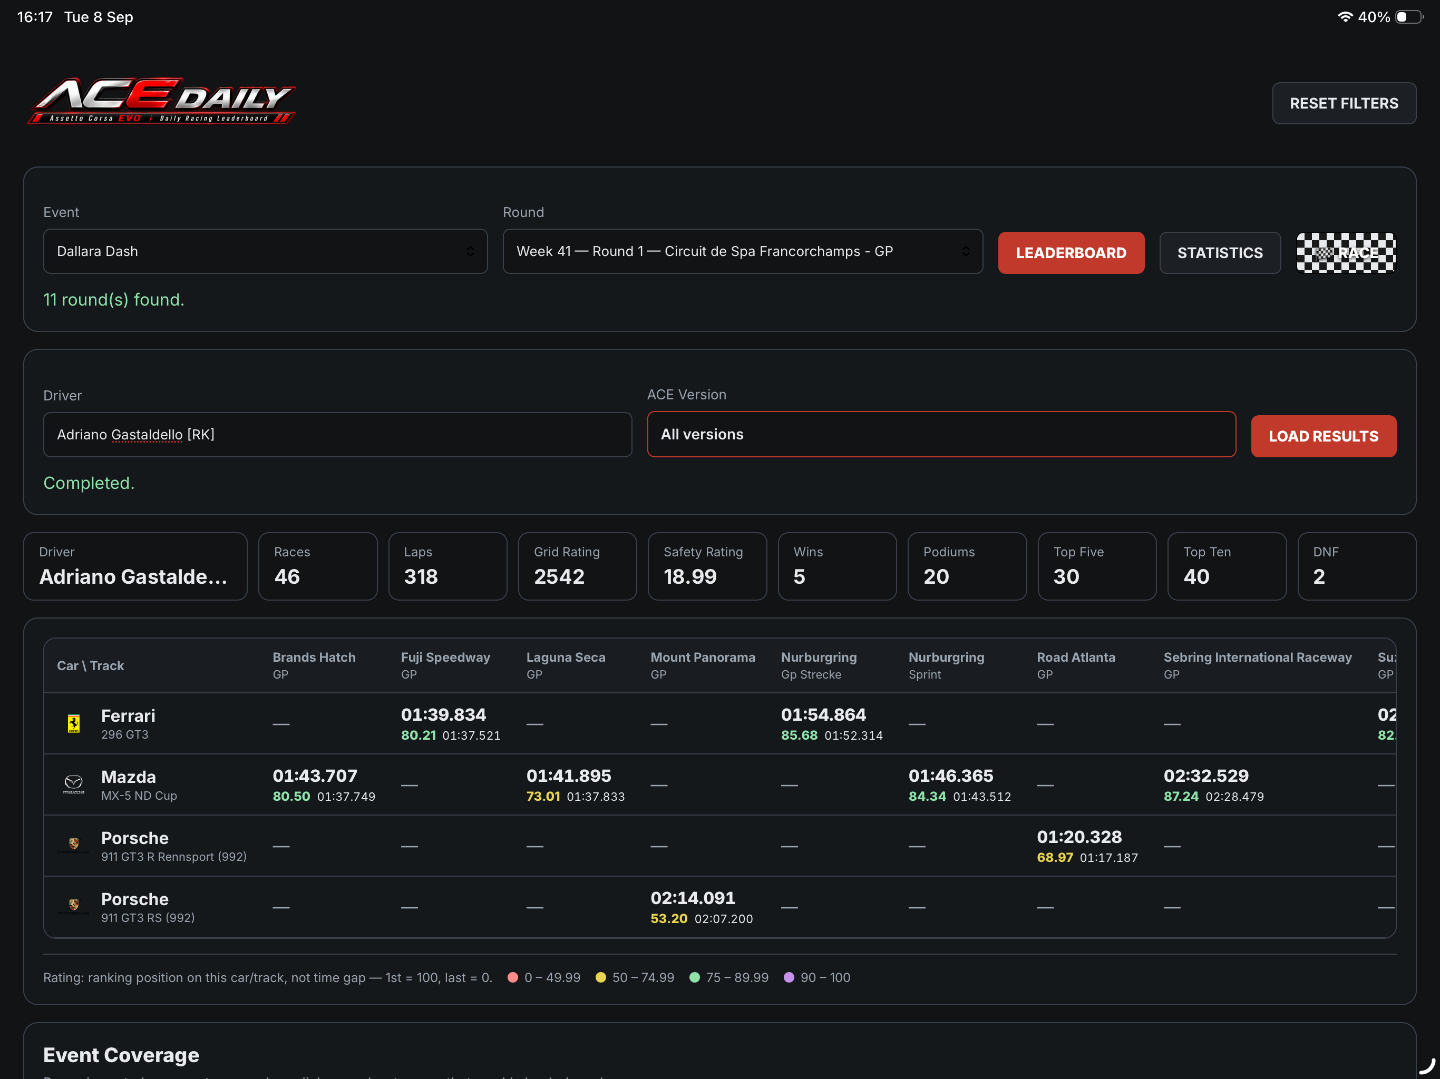Click the Laguna Seca column header
The width and height of the screenshot is (1440, 1079).
pyautogui.click(x=566, y=665)
